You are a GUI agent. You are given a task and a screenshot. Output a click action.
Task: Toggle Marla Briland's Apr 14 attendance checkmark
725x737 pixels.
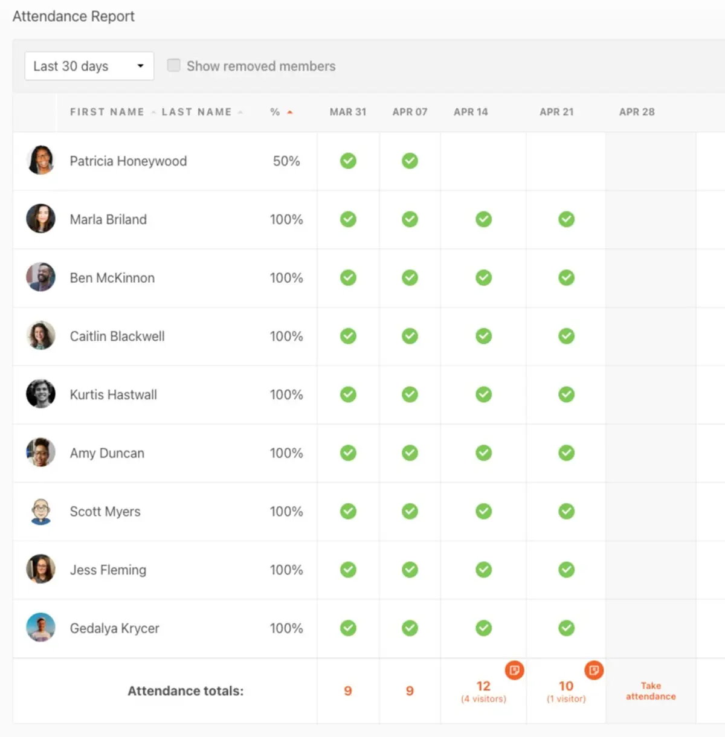pos(483,219)
